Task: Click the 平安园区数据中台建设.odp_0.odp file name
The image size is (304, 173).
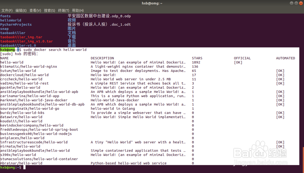Action: pyautogui.click(x=99, y=16)
